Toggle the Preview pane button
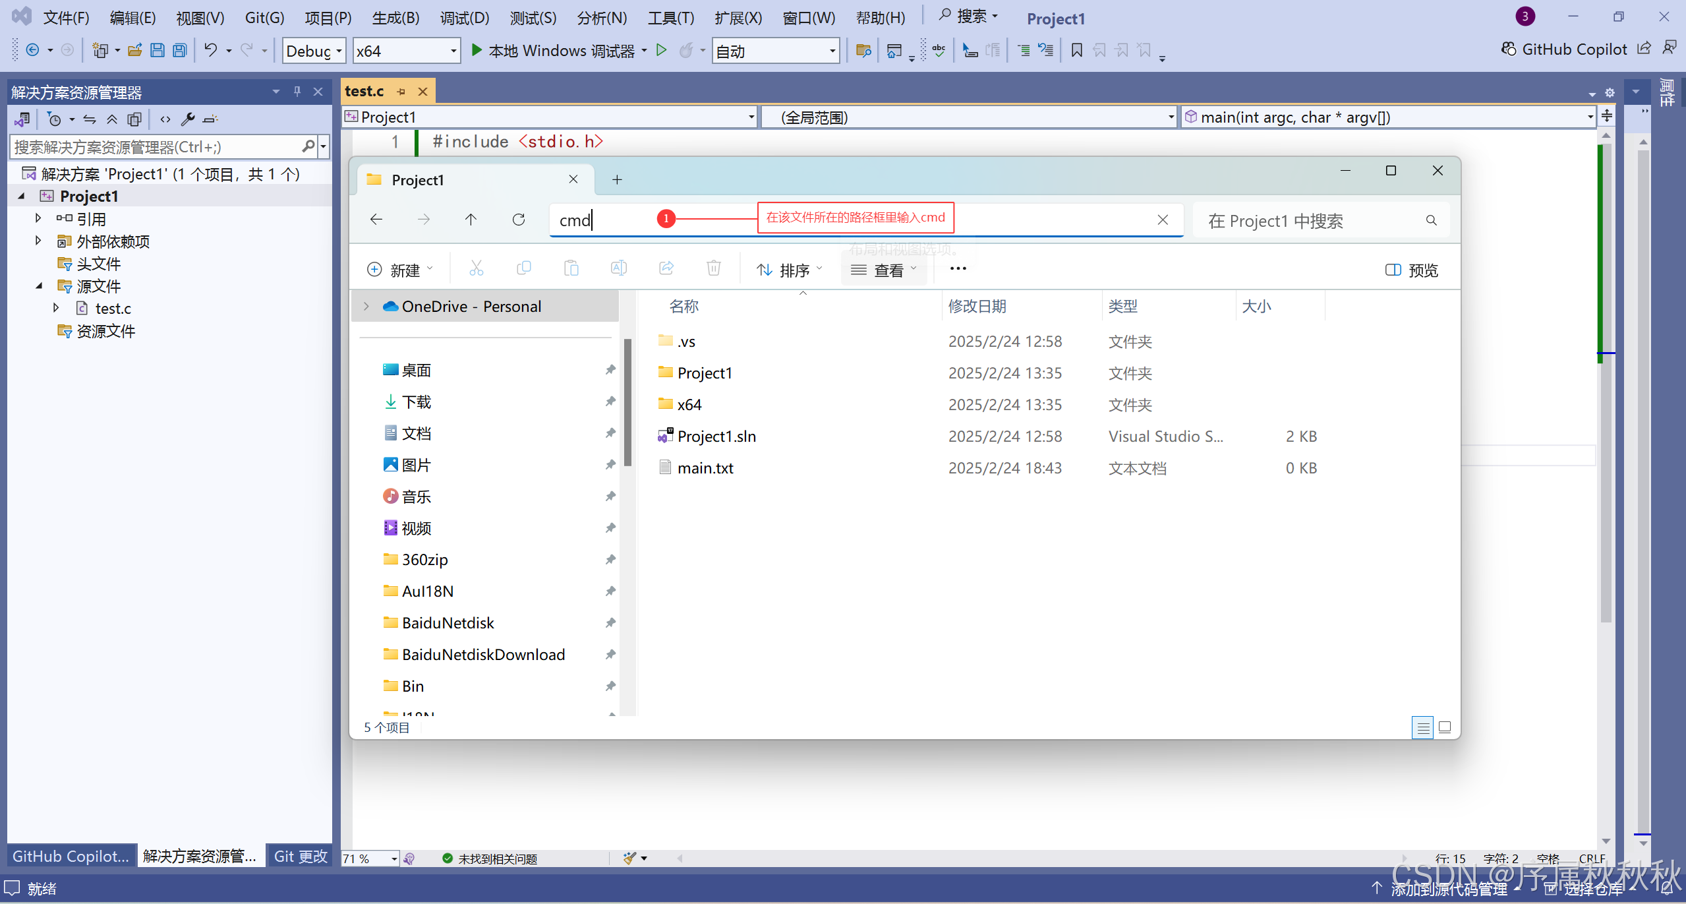Screen dimensions: 1686x904 pyautogui.click(x=1412, y=270)
